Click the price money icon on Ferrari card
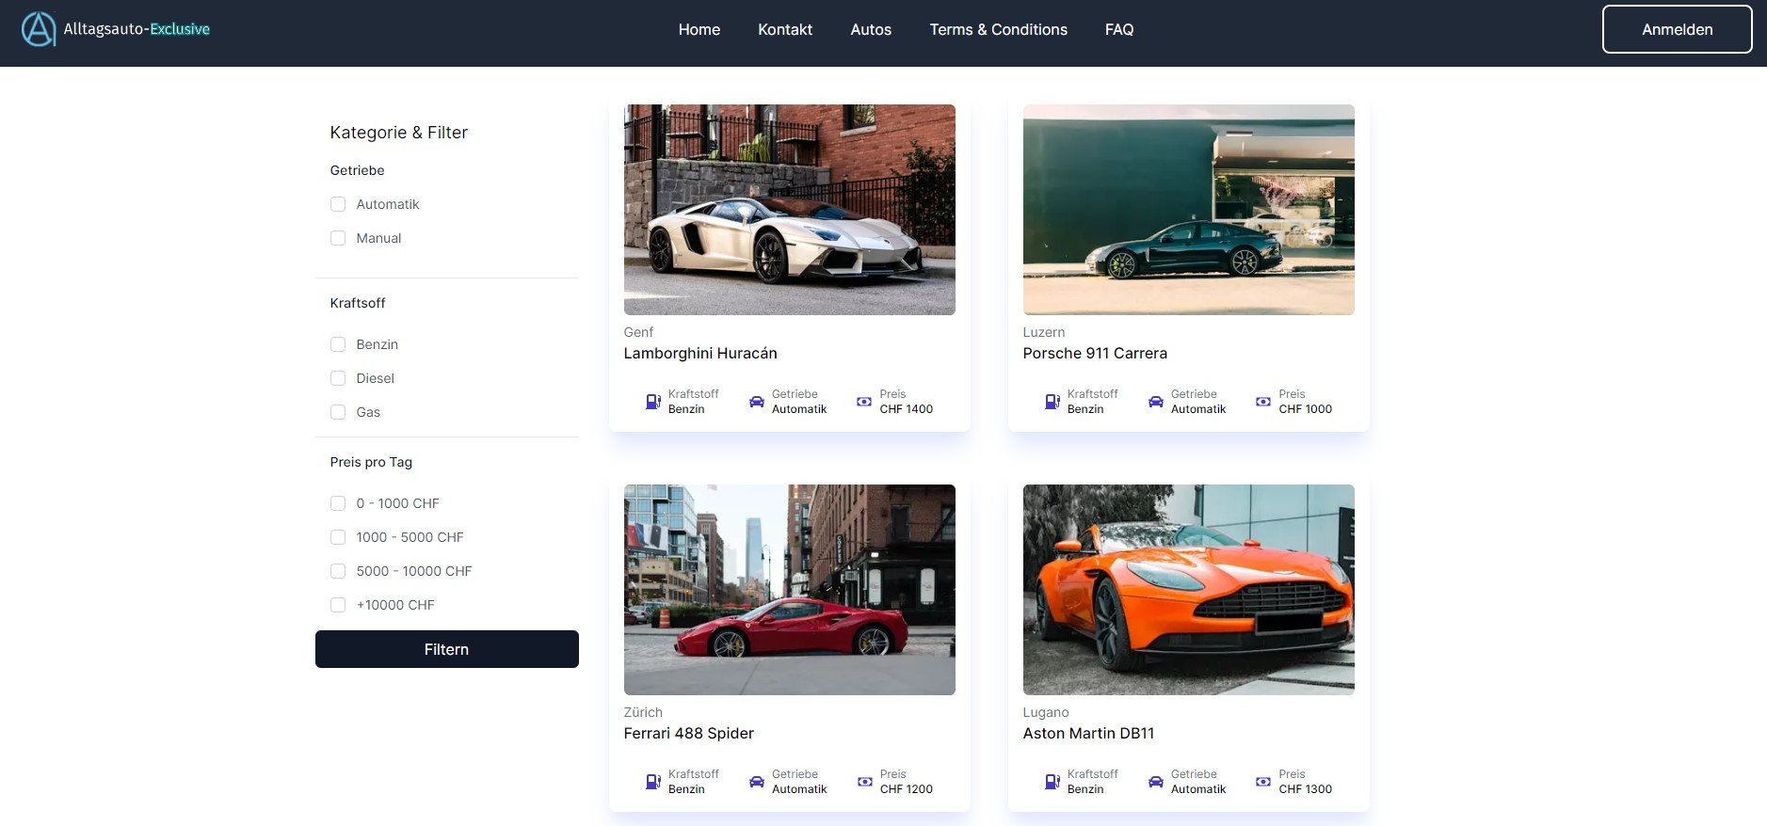The image size is (1767, 826). click(864, 782)
